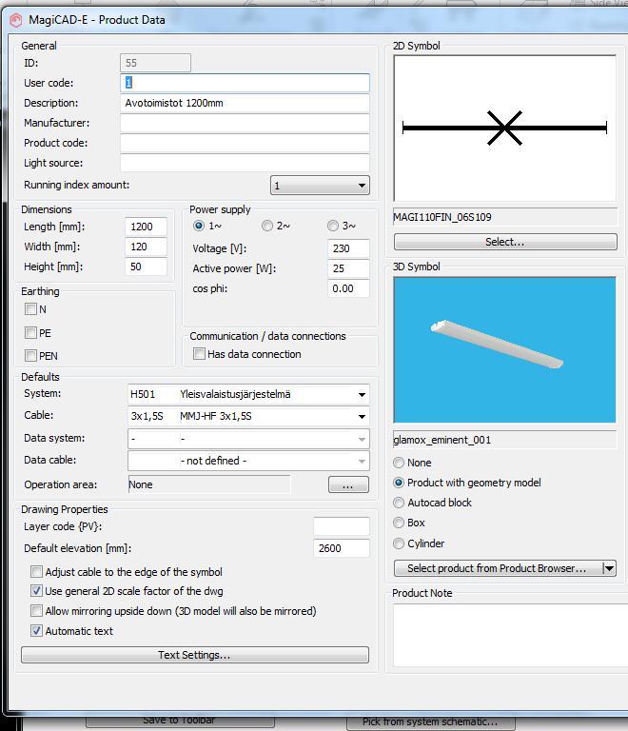Click the 2D Symbol Select... button
This screenshot has width=628, height=731.
[x=505, y=242]
